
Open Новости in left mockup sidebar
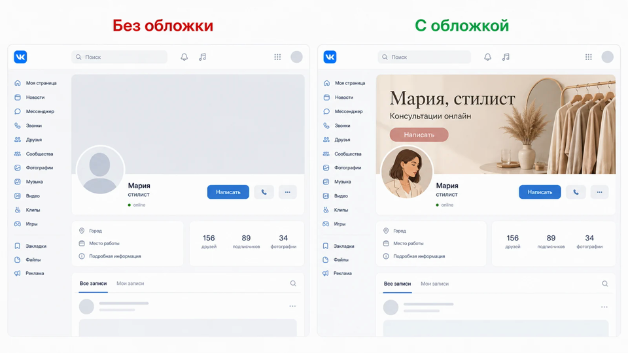click(29, 97)
